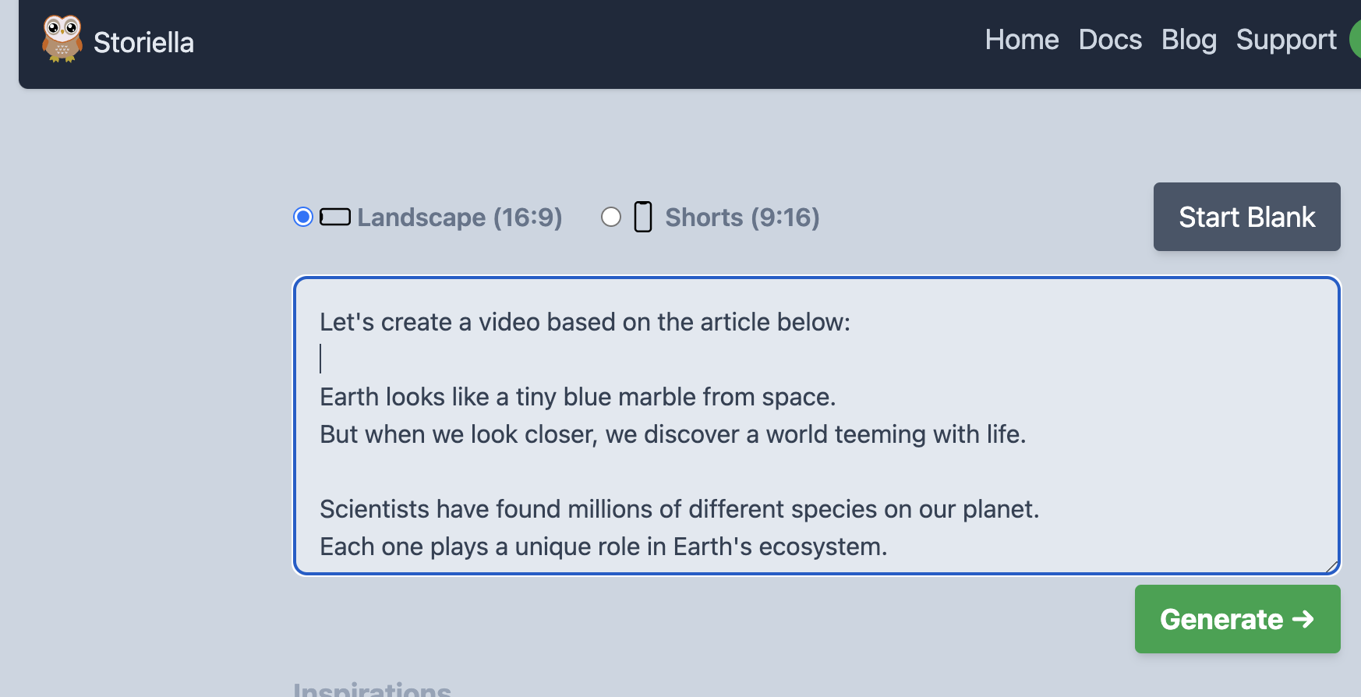Screen dimensions: 1361x697
Task: Click the arrow icon on Generate button
Action: click(1303, 619)
